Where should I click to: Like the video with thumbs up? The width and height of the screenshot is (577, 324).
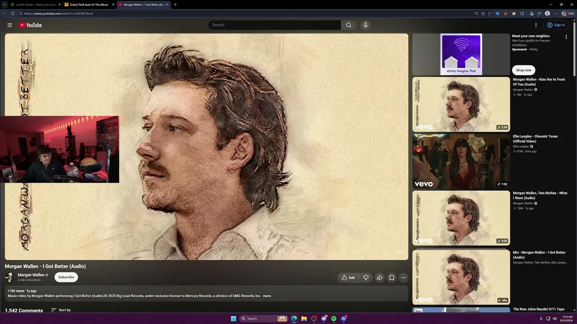348,278
